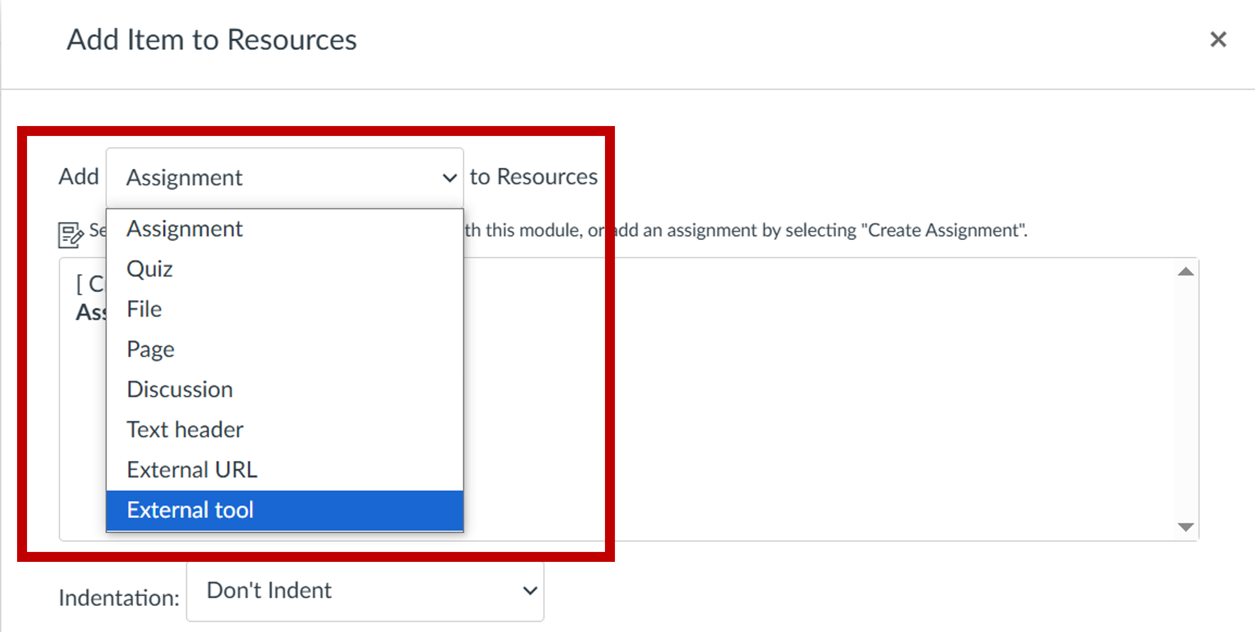The height and width of the screenshot is (632, 1255).
Task: Click the item type dropdown chevron
Action: pos(449,178)
